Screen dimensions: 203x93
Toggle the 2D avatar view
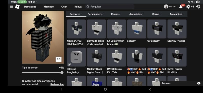(59, 59)
